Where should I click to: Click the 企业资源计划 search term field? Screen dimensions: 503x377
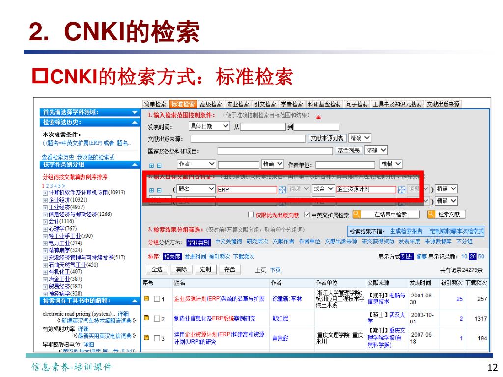pos(366,189)
